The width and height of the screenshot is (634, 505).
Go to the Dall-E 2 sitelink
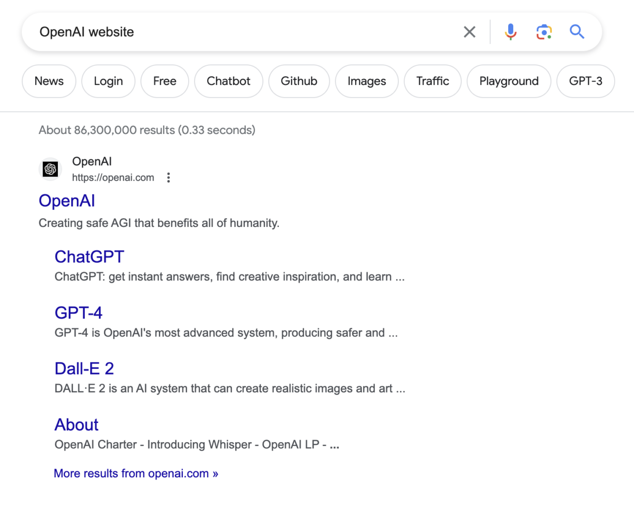[84, 368]
